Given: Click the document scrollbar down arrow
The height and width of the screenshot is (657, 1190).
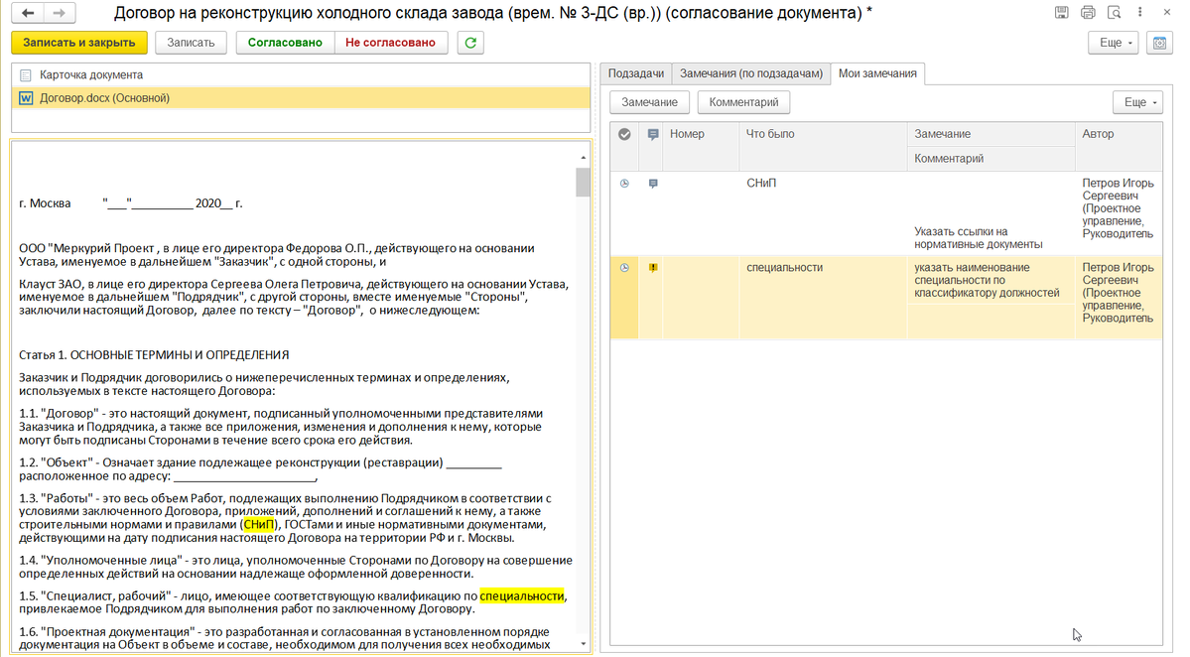Looking at the screenshot, I should click(583, 645).
